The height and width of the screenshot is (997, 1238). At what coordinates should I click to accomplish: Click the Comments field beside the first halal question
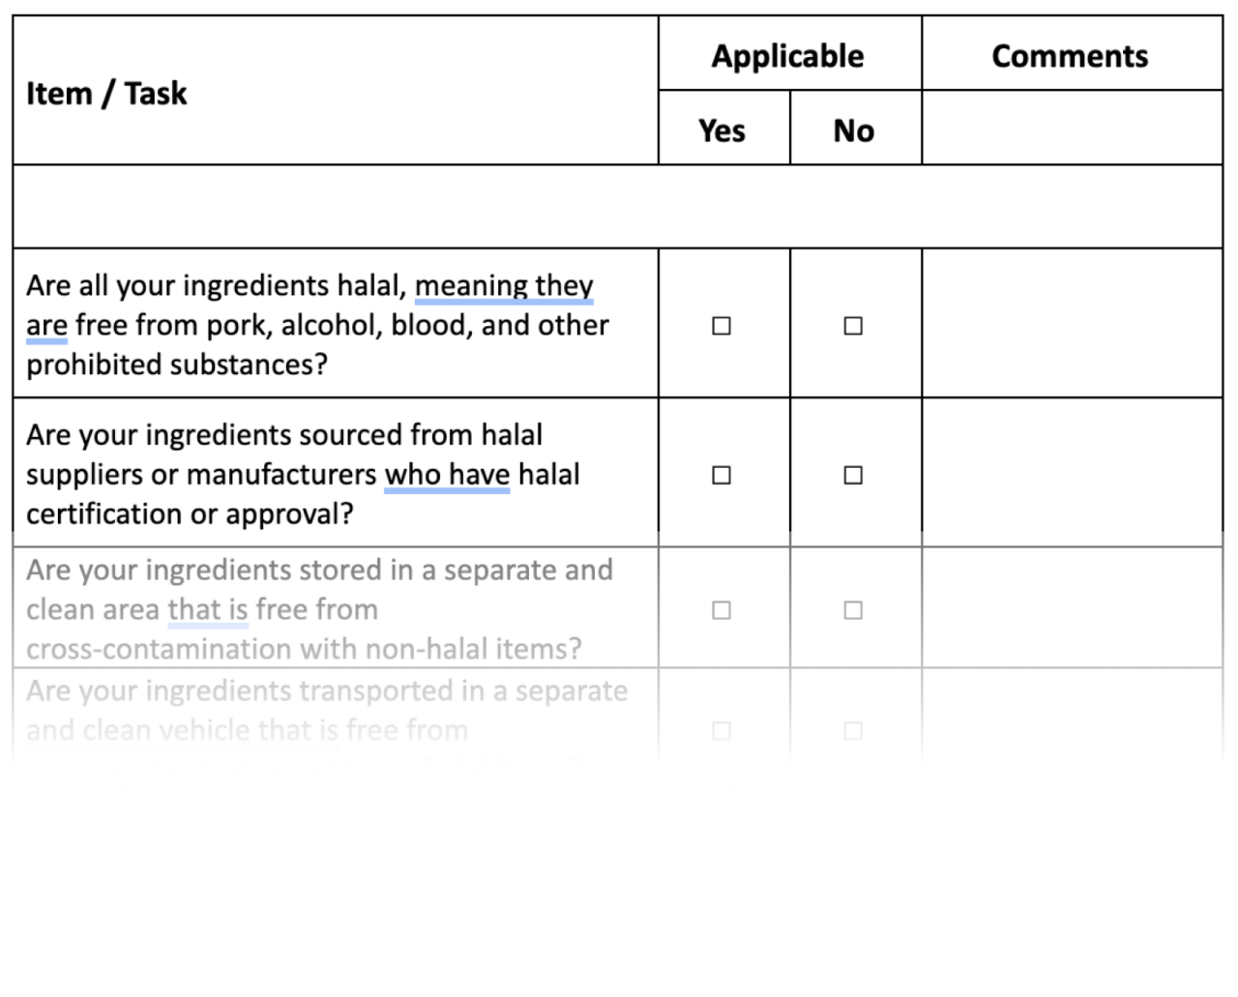1070,326
